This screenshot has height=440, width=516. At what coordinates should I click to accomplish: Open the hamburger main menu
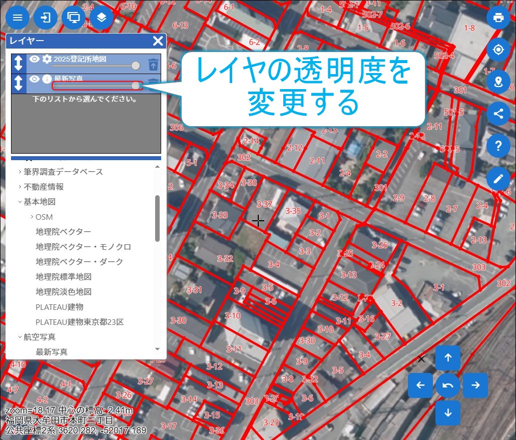(18, 18)
